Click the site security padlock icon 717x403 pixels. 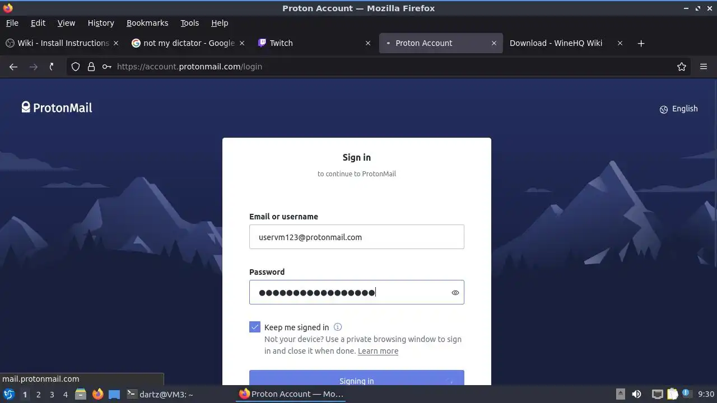coord(91,67)
